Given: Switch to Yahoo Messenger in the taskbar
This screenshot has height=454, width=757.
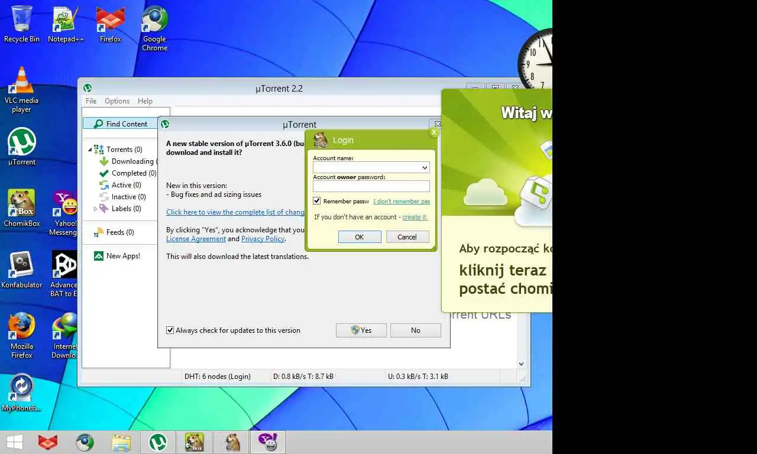Looking at the screenshot, I should (268, 442).
